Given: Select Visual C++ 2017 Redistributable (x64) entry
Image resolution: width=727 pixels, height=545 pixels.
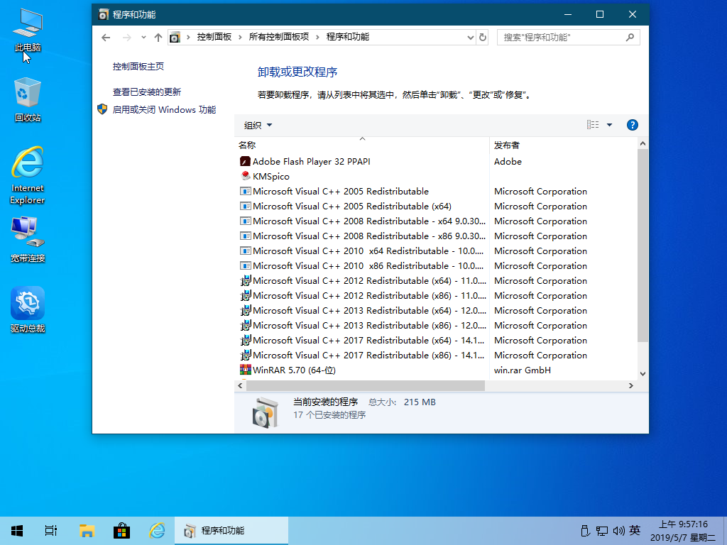Looking at the screenshot, I should point(368,340).
